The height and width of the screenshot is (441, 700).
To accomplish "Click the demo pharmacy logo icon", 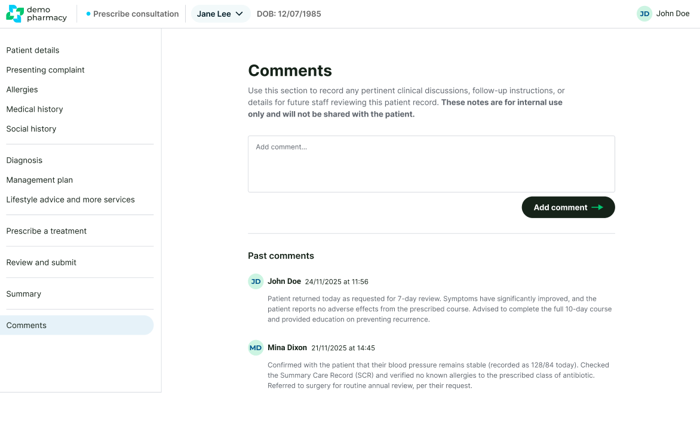I will (15, 14).
